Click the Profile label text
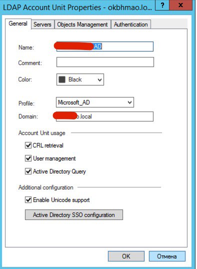 point(26,103)
